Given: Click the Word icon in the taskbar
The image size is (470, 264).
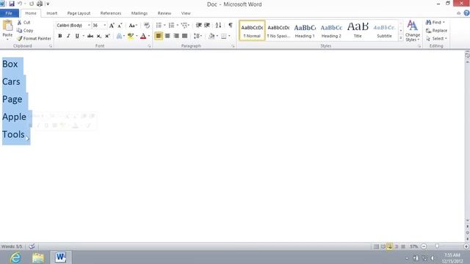Looking at the screenshot, I should (x=60, y=257).
